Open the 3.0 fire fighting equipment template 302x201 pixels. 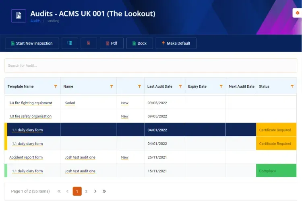31,103
